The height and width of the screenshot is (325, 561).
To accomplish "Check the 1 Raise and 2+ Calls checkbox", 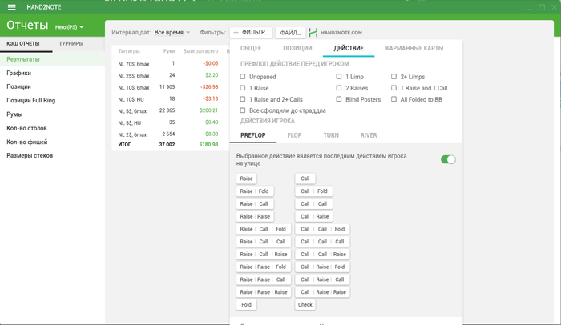I will coord(243,99).
